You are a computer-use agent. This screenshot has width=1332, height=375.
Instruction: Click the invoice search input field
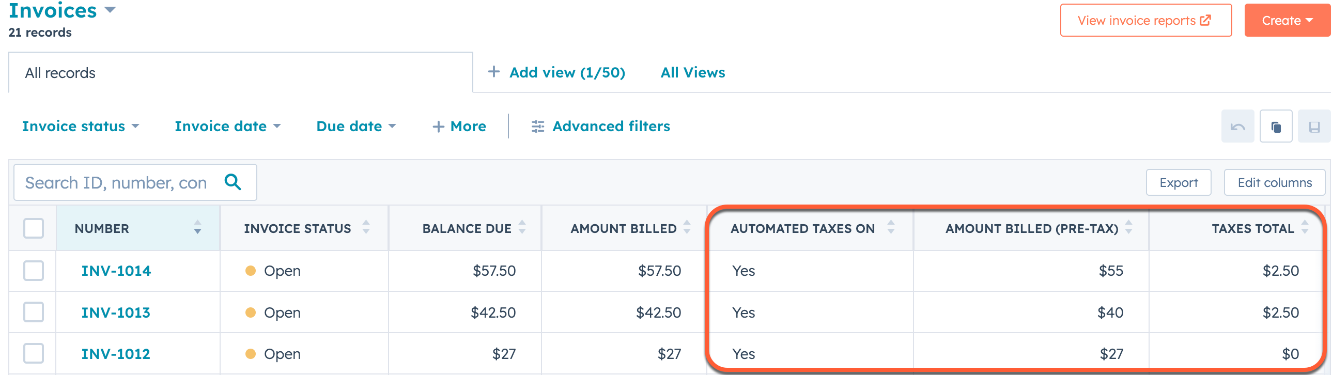[116, 182]
